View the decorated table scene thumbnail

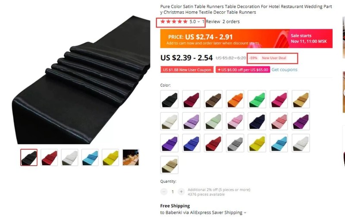click(131, 157)
